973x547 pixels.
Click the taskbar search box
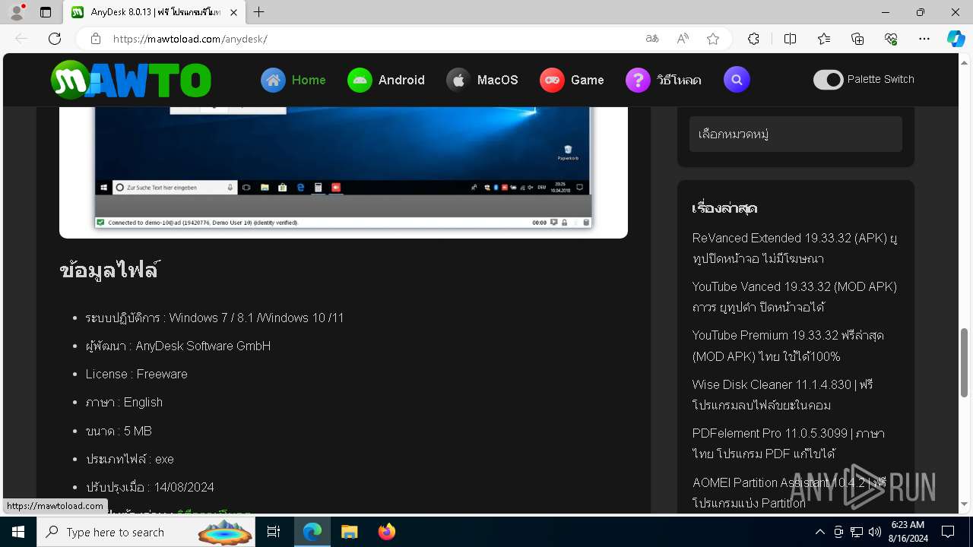pyautogui.click(x=144, y=532)
